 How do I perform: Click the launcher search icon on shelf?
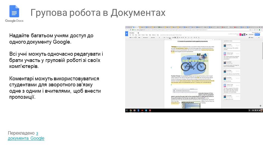(127, 110)
